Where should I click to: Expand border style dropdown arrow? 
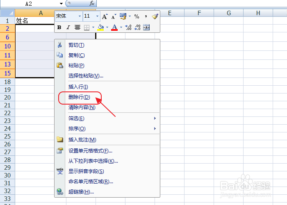93,27
